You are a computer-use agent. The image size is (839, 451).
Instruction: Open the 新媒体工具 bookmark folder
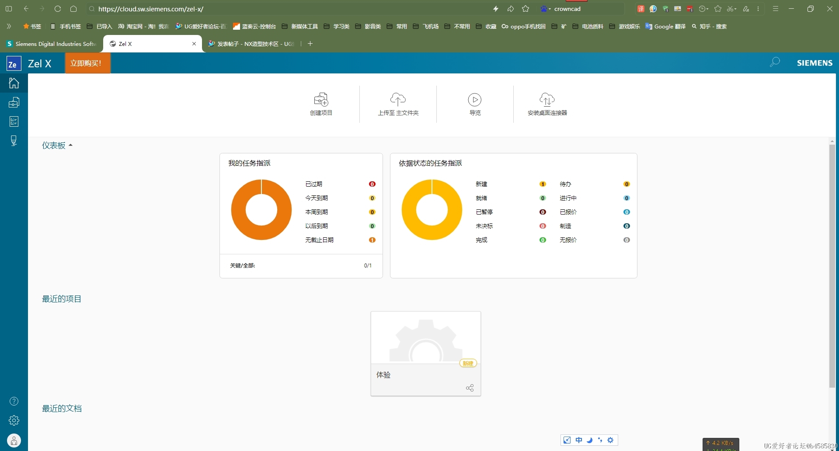(x=300, y=26)
